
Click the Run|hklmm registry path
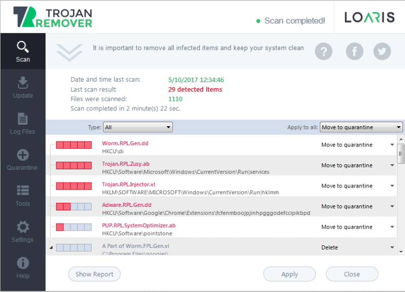coord(191,193)
